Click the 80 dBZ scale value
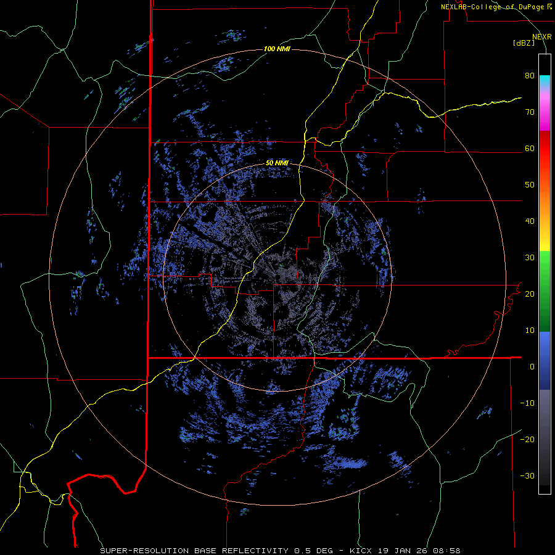The height and width of the screenshot is (555, 555). [x=530, y=75]
